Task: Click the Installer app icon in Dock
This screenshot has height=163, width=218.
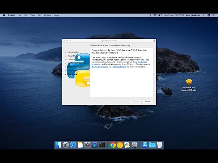Action: pyautogui.click(x=134, y=145)
